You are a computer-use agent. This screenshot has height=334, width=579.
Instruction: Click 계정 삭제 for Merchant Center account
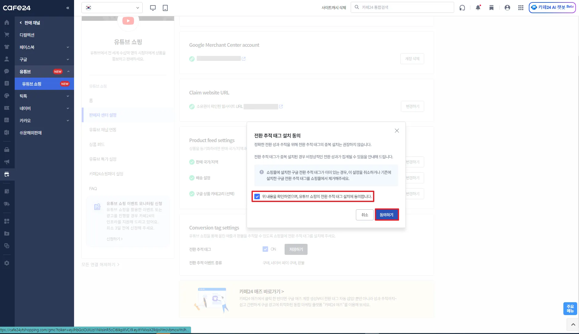tap(412, 59)
